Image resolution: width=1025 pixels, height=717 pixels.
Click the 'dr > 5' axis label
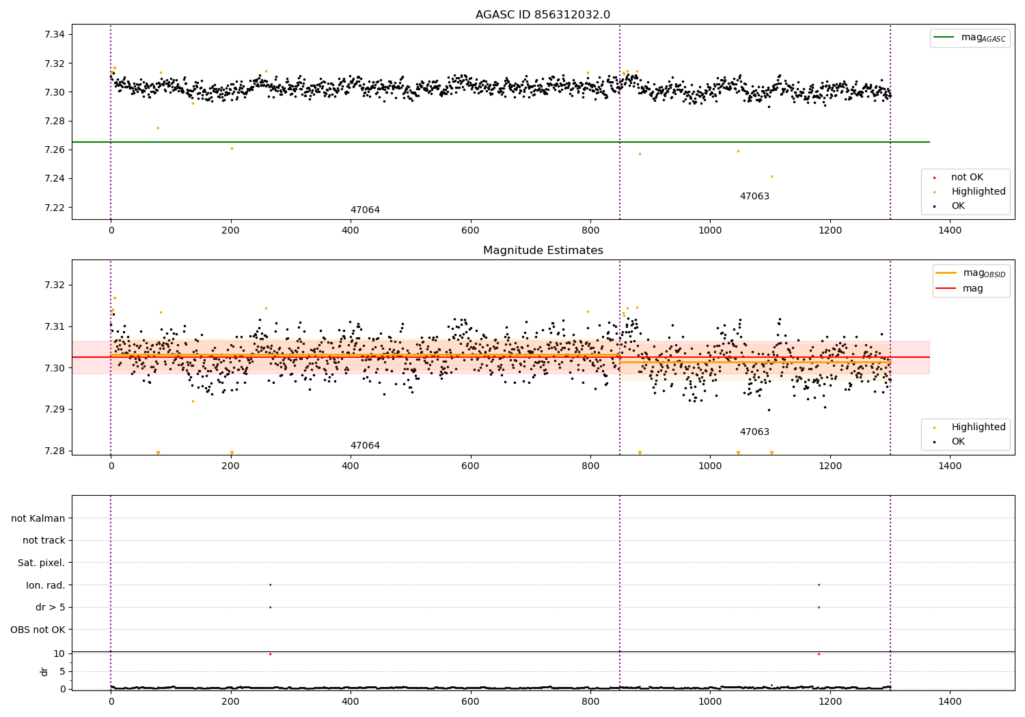[51, 608]
